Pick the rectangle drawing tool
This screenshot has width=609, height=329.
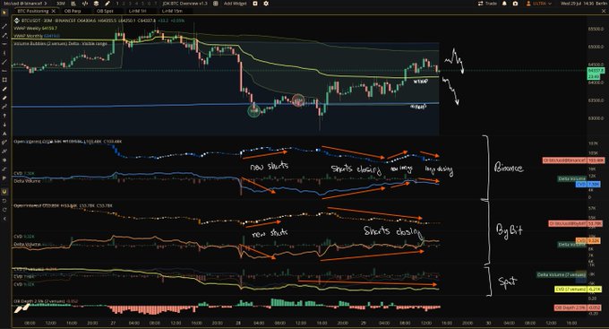pyautogui.click(x=4, y=80)
